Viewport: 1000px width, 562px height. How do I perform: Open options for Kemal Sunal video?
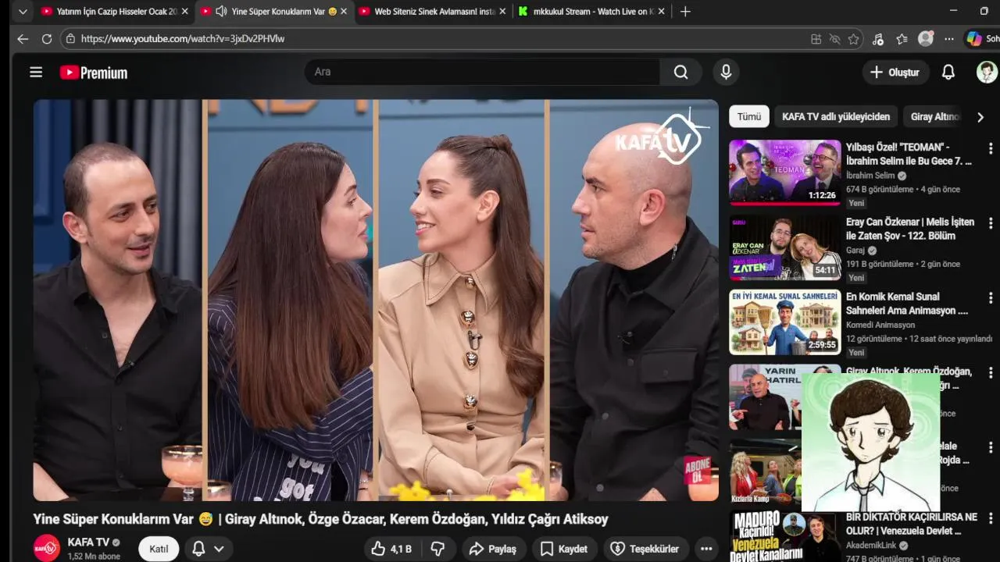tap(991, 298)
